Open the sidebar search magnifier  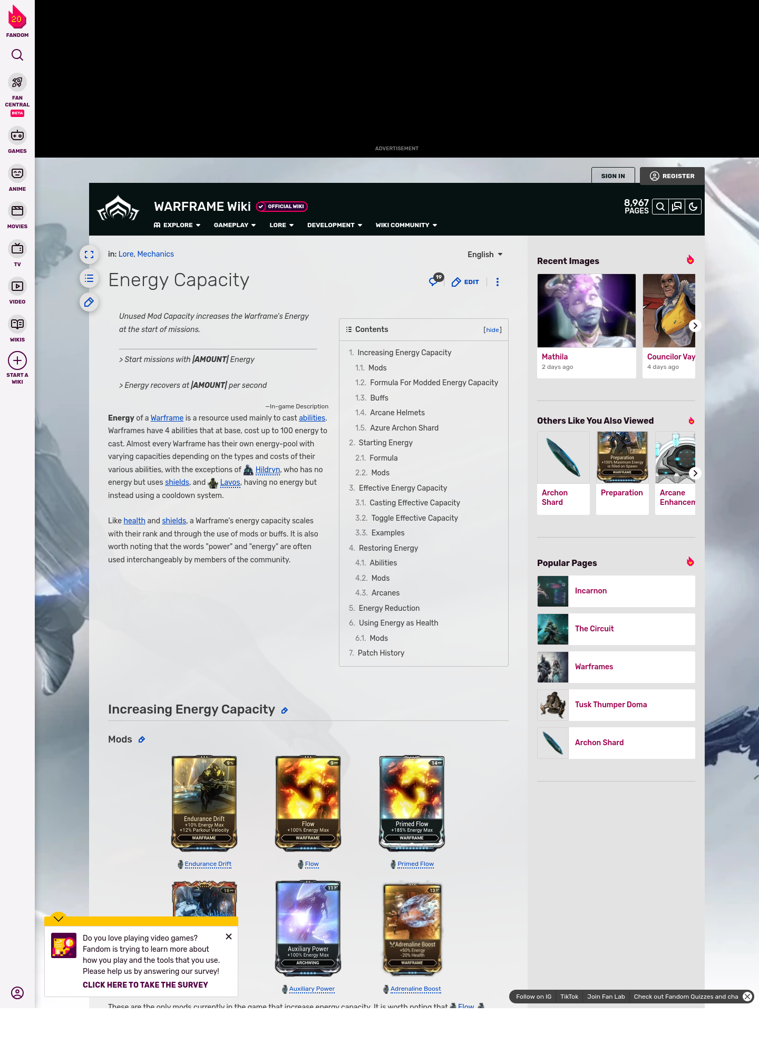coord(17,55)
